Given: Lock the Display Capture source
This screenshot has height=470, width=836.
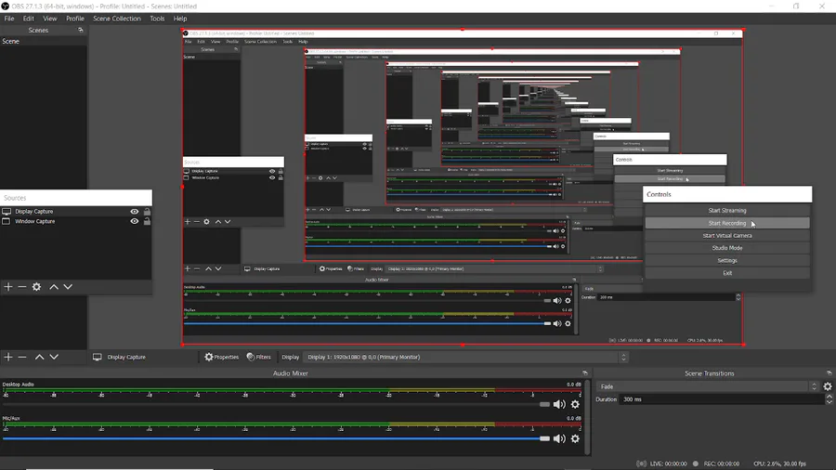Looking at the screenshot, I should 147,212.
